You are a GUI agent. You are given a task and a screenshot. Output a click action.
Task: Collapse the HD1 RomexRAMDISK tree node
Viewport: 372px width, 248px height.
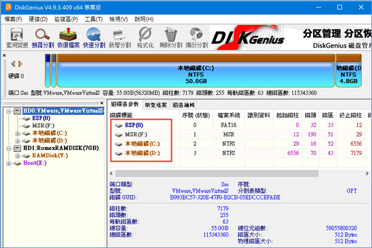[x=8, y=148]
